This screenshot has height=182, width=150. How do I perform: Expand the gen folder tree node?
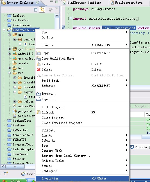[x=10, y=49]
